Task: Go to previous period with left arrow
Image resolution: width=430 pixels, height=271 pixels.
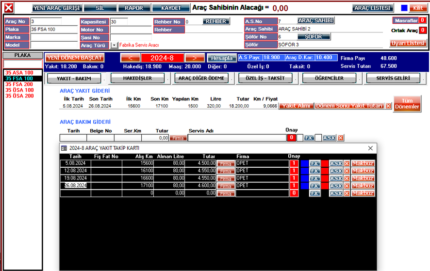Action: 131,58
